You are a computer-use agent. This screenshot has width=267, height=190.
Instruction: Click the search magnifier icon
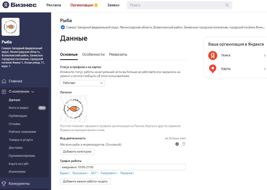click(227, 5)
